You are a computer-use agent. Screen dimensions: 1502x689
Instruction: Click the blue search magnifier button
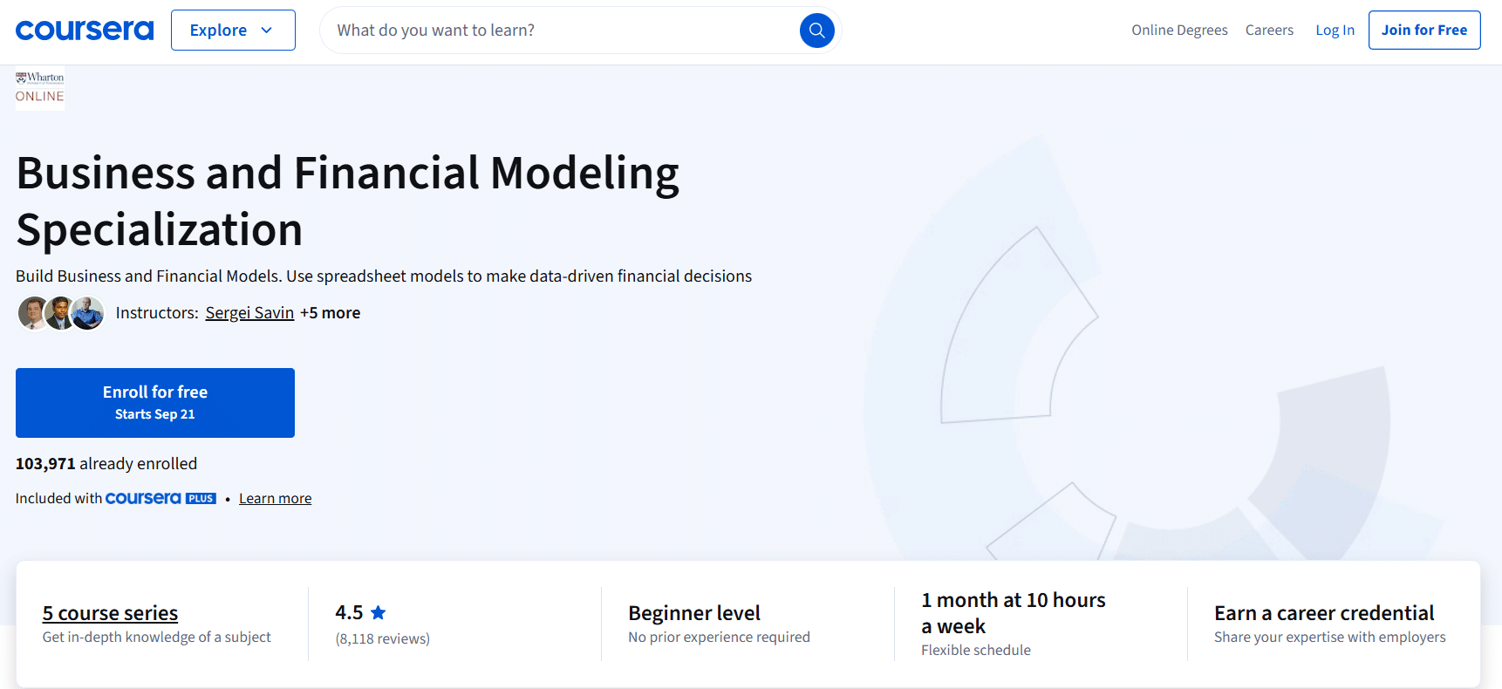816,31
